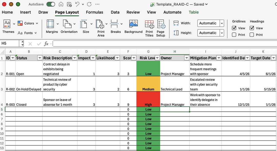Click the Orientation icon
The image size is (277, 151).
tap(67, 24)
